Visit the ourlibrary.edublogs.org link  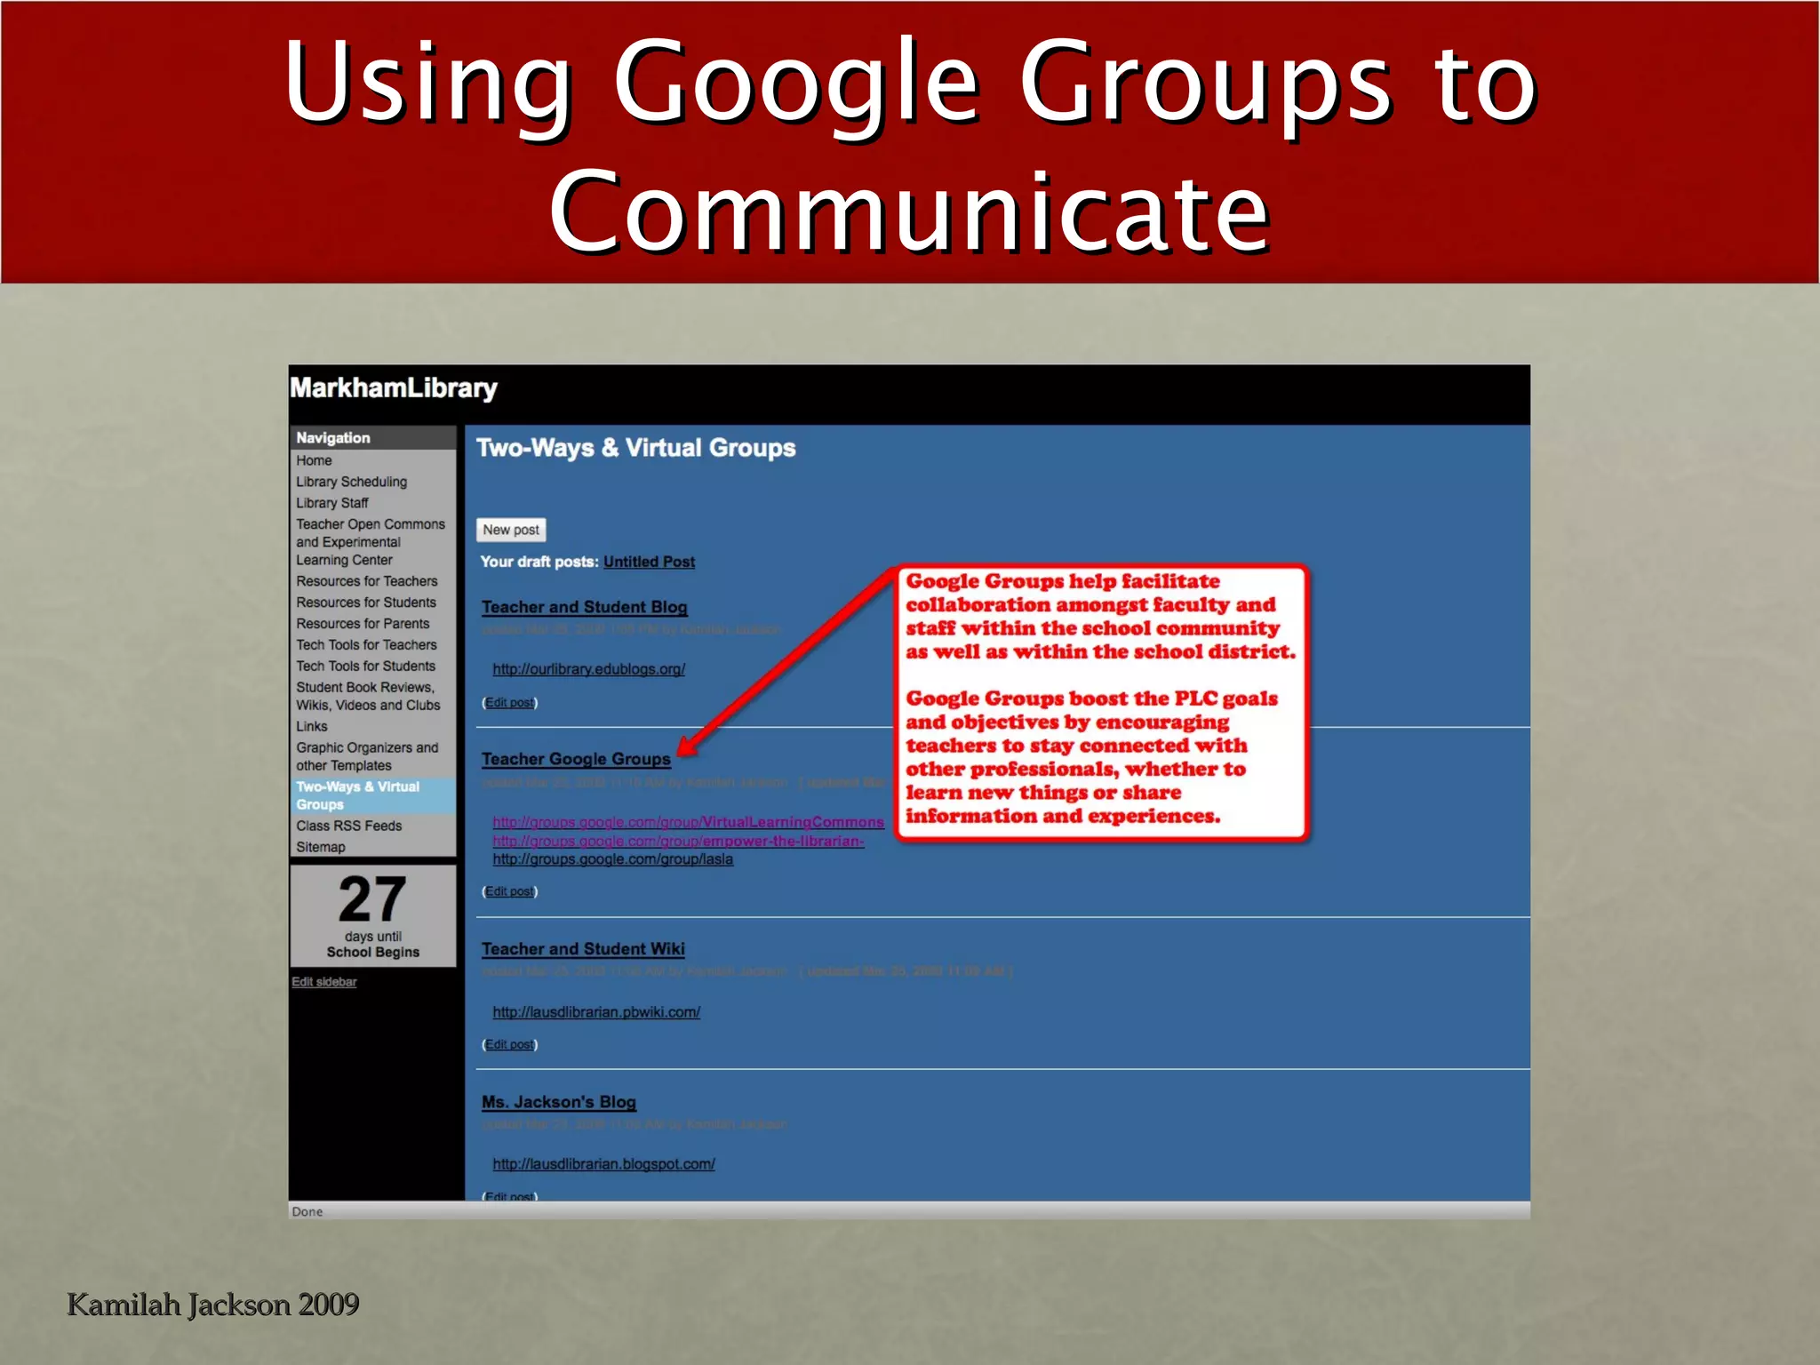588,669
